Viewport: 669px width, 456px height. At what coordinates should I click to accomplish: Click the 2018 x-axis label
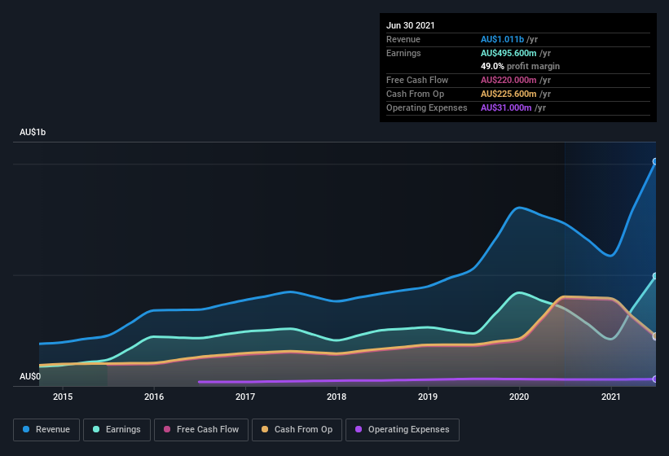[x=337, y=397]
